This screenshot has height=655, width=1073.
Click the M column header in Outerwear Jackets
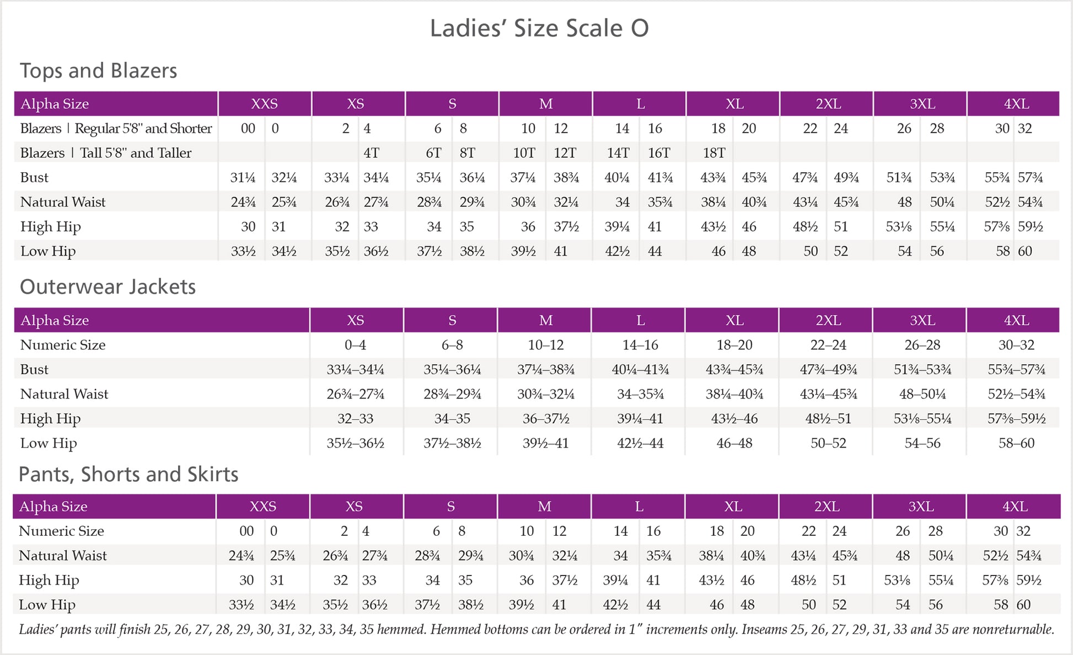[x=546, y=321]
